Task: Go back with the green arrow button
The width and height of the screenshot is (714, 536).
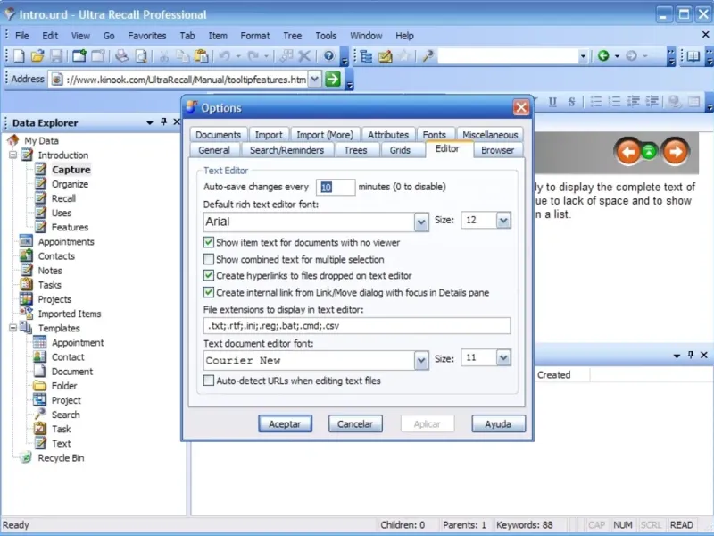Action: (603, 56)
